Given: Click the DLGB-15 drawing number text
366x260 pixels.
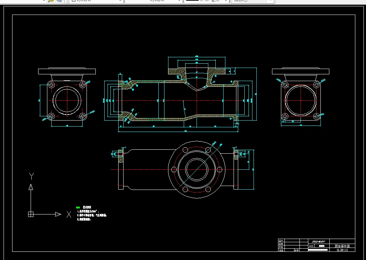Looking at the screenshot, I should coord(342,250).
